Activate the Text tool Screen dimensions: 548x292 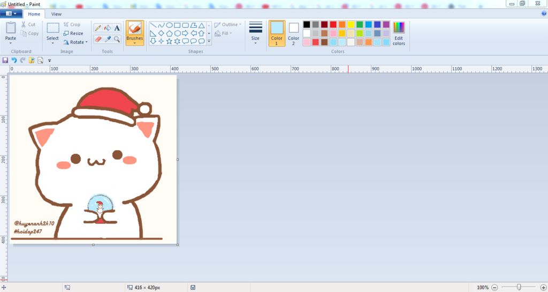[117, 28]
